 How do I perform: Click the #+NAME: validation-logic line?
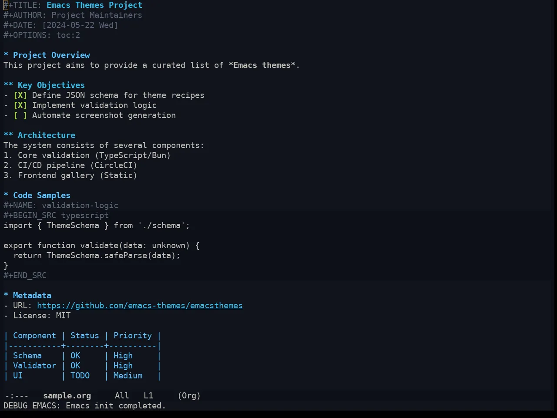click(61, 206)
